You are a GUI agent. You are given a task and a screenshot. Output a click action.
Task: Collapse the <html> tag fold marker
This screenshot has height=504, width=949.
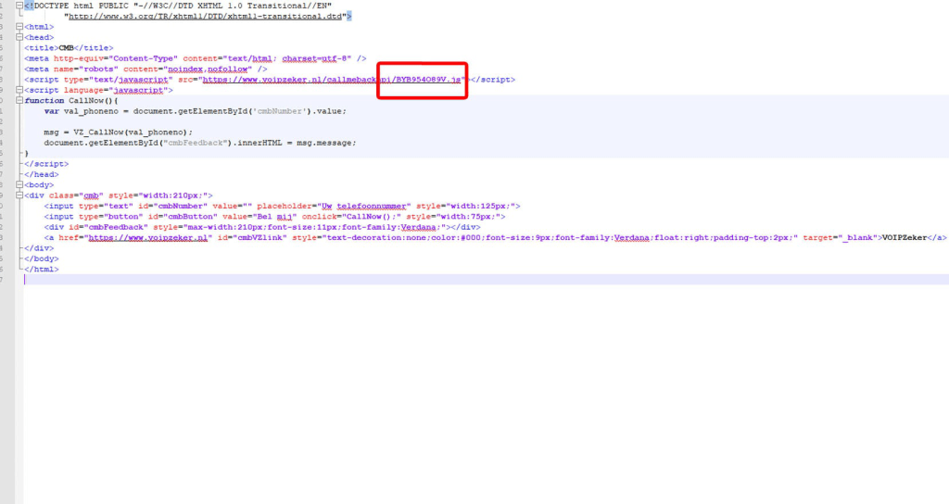click(19, 27)
